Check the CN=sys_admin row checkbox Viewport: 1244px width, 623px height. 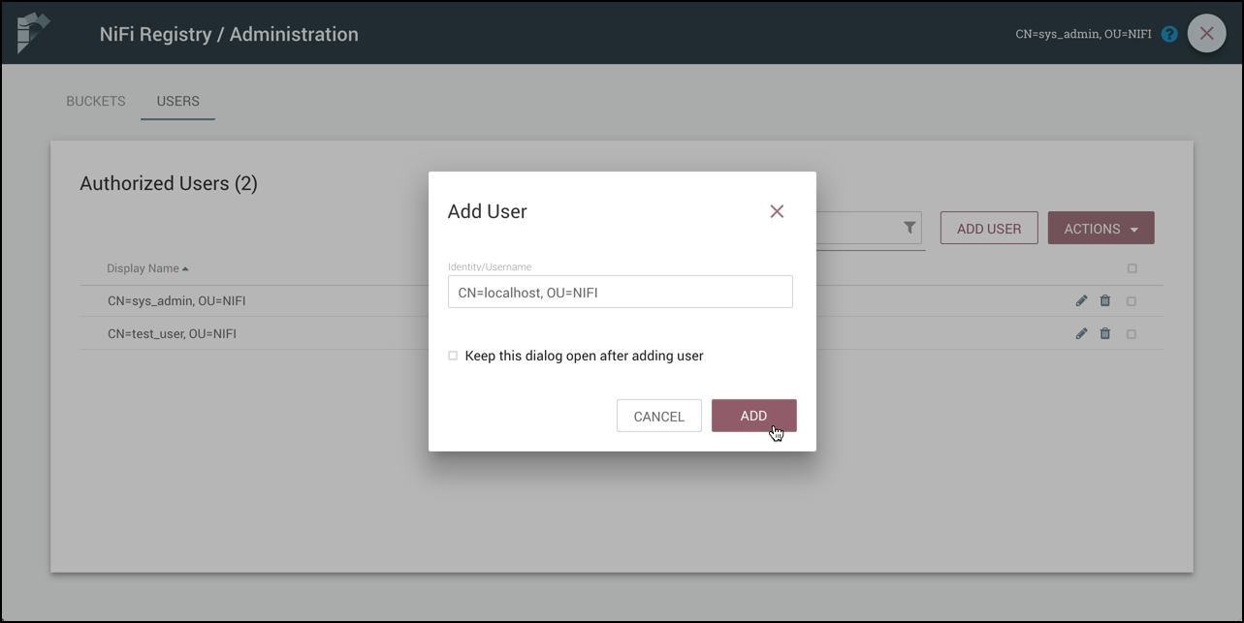(x=1132, y=300)
